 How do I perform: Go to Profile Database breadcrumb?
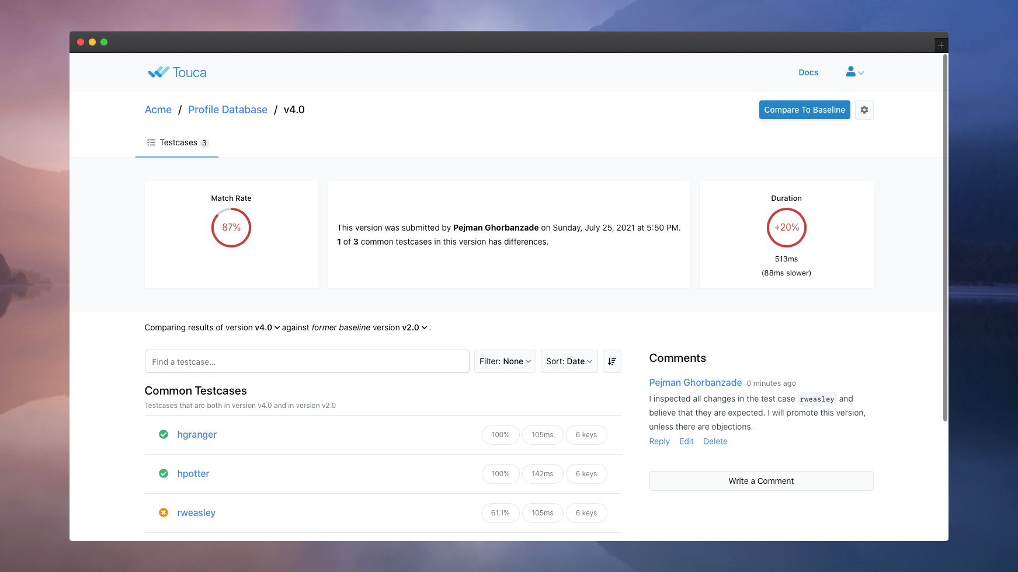point(228,110)
